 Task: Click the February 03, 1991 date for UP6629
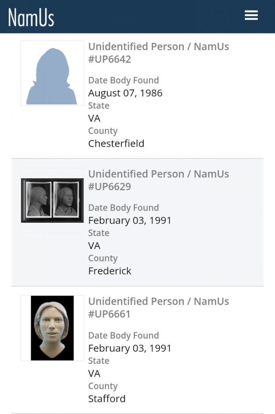pos(130,220)
